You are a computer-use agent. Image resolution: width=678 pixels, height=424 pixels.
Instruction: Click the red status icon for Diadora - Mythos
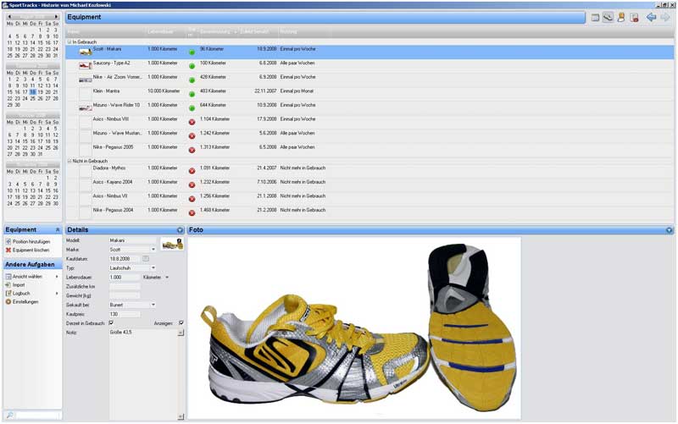point(192,171)
